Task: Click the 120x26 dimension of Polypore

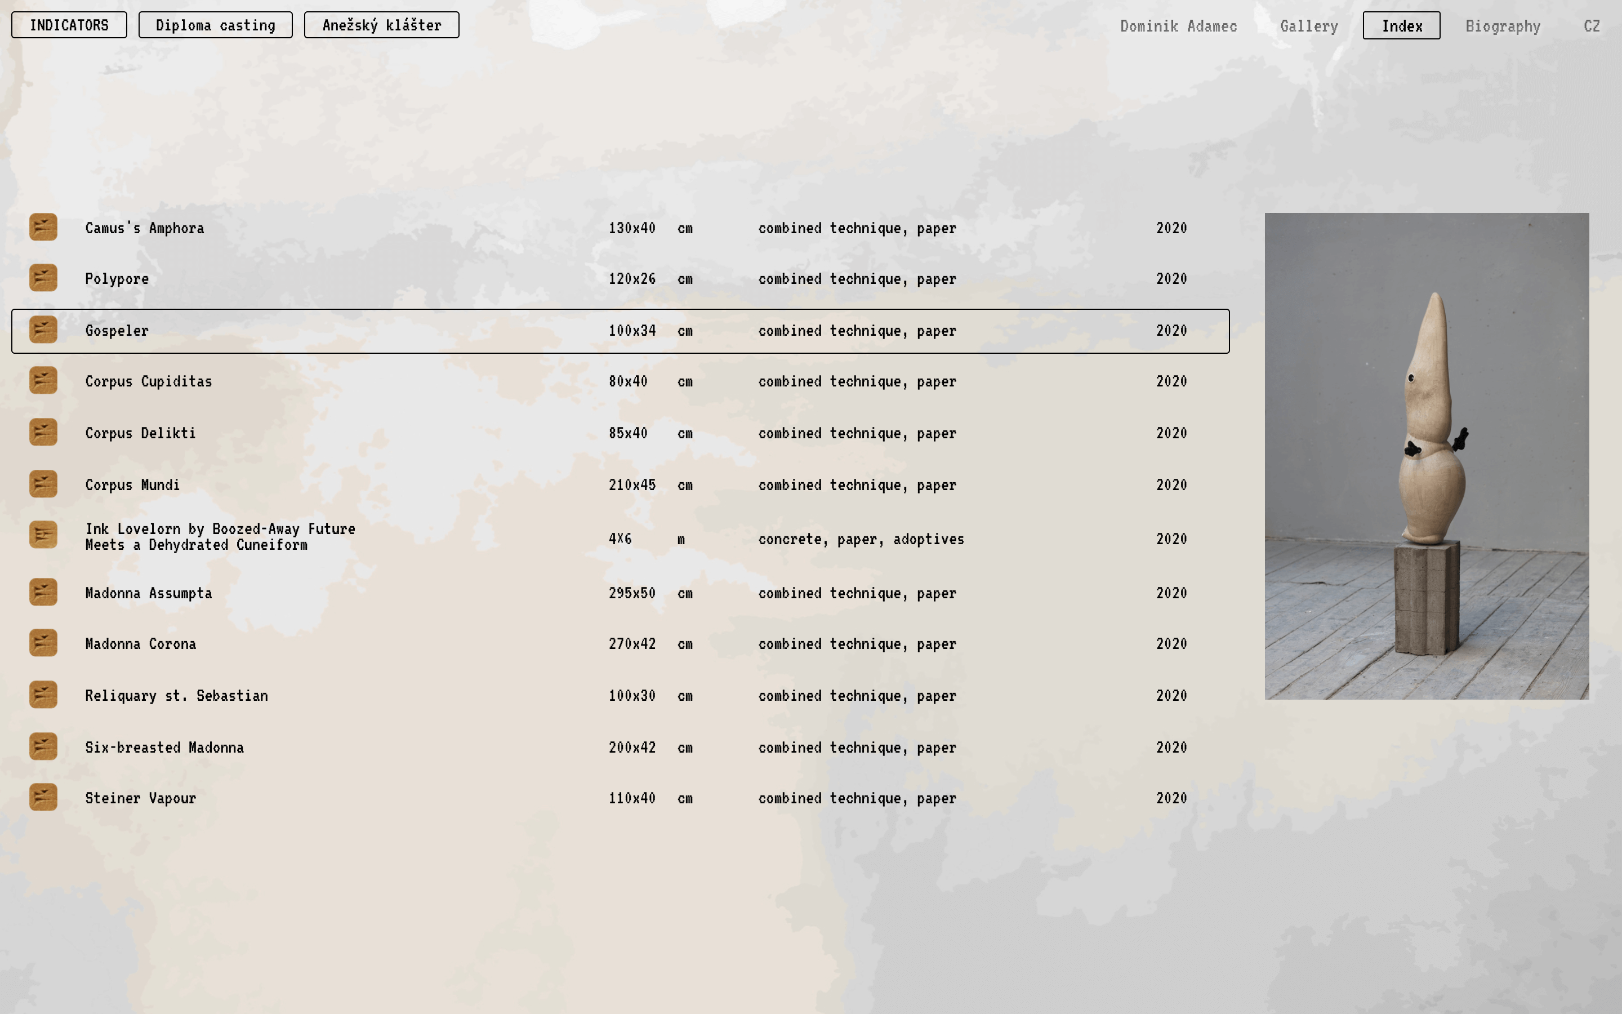Action: (632, 279)
